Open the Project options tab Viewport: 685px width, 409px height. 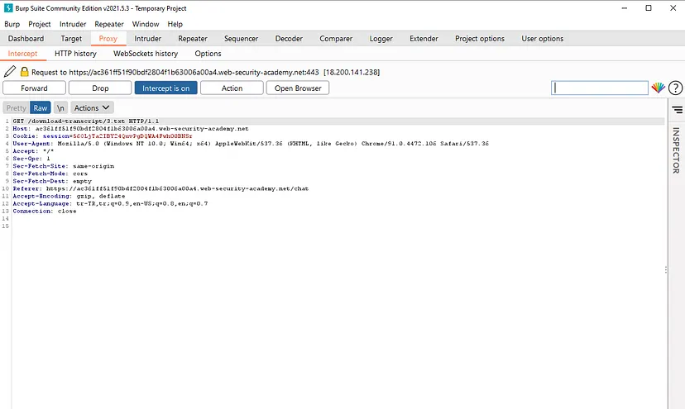coord(480,38)
